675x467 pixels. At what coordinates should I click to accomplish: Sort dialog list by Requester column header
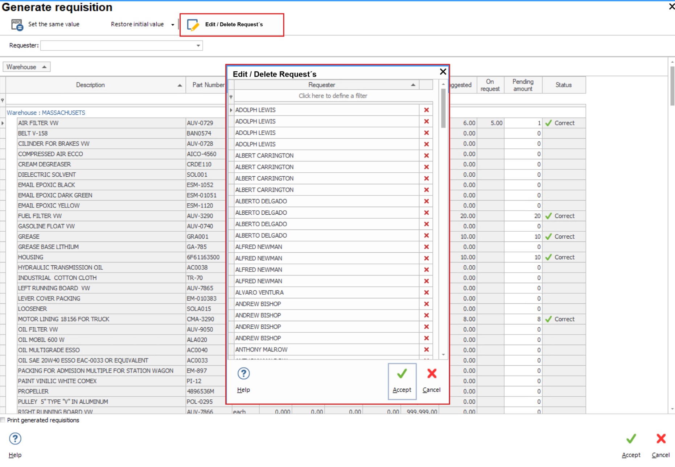tap(326, 85)
